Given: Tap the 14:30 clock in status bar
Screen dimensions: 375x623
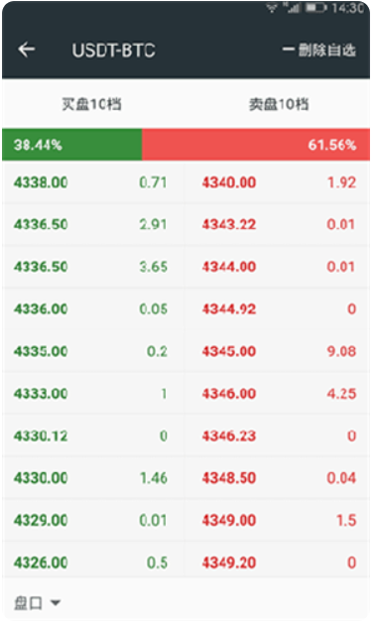Looking at the screenshot, I should (x=348, y=8).
